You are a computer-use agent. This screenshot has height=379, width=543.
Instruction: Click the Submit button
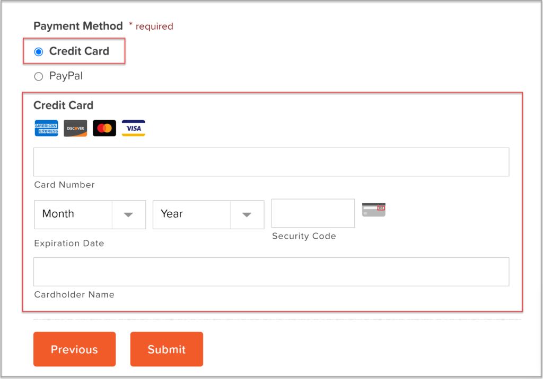pos(167,349)
